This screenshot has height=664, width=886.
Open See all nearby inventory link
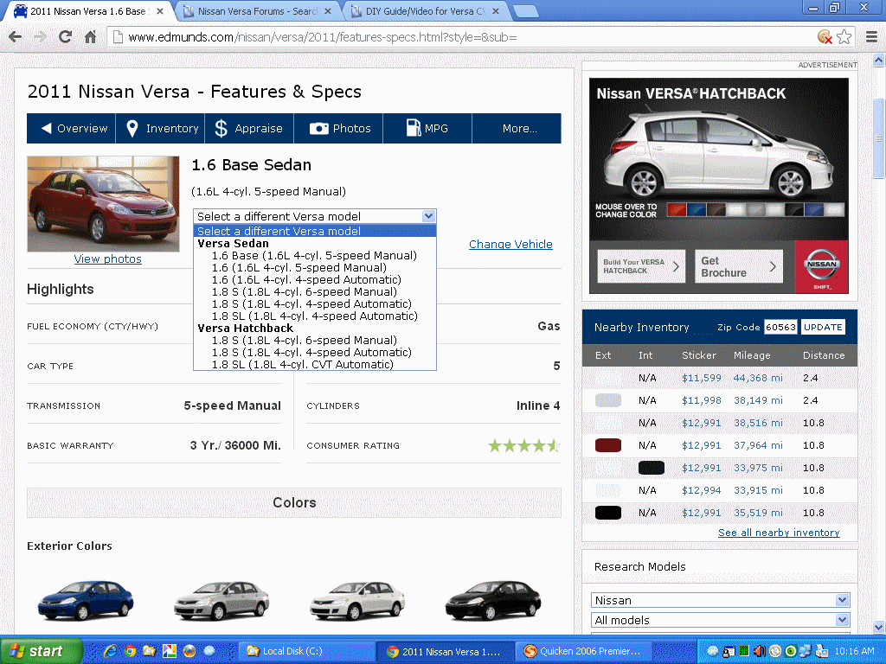point(779,533)
